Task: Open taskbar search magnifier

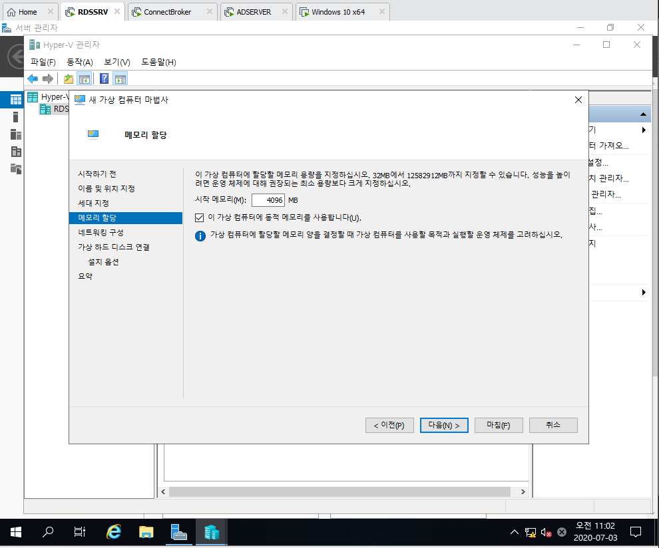Action: pos(48,533)
